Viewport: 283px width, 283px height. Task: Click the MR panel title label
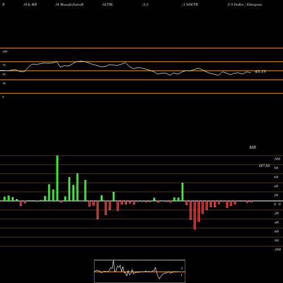coord(252,147)
